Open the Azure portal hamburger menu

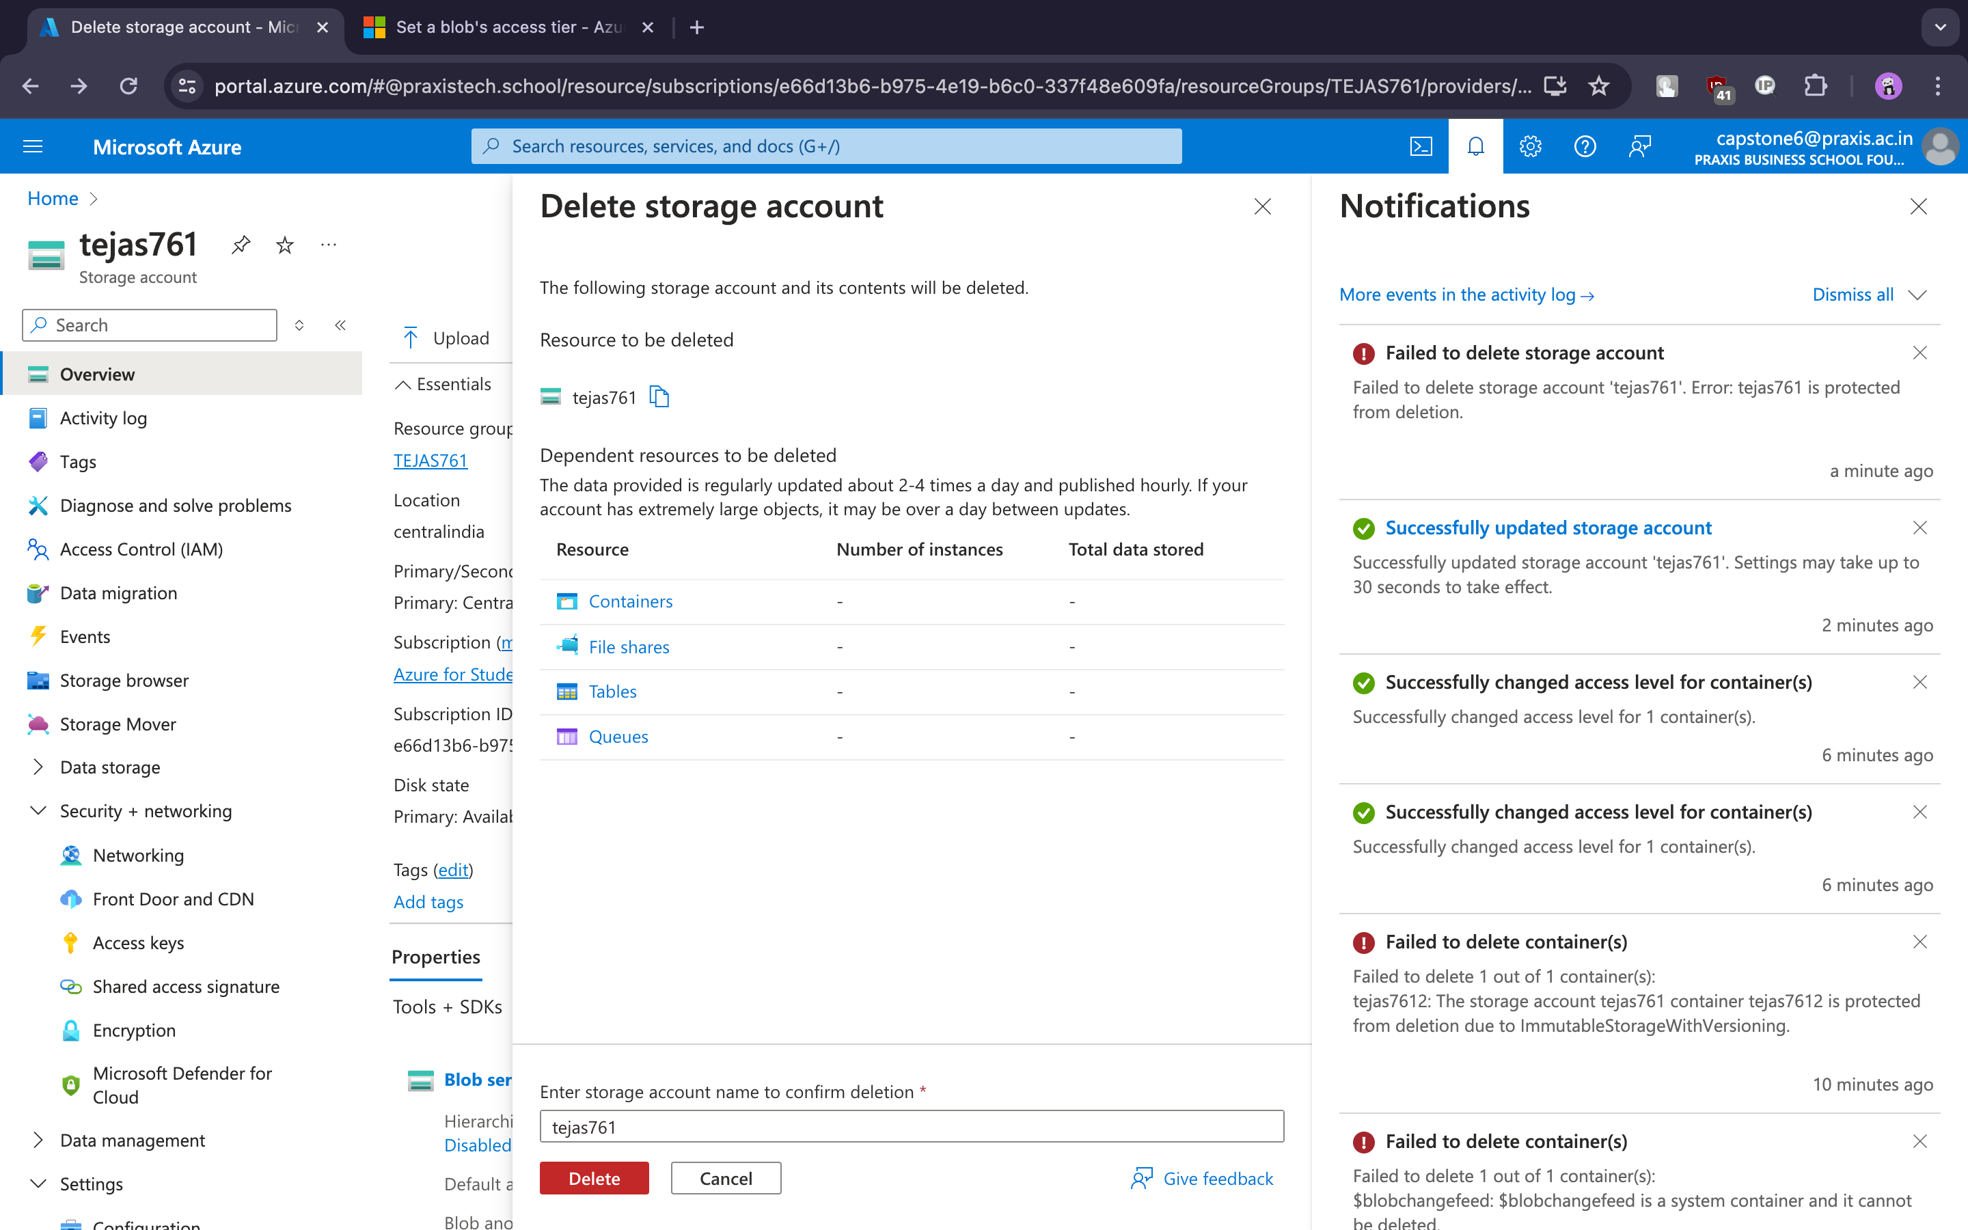pyautogui.click(x=33, y=146)
